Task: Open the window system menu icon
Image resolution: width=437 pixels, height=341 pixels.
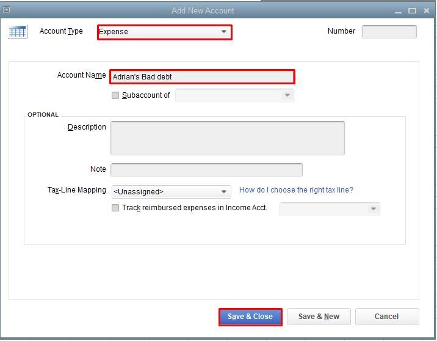Action: [7, 10]
